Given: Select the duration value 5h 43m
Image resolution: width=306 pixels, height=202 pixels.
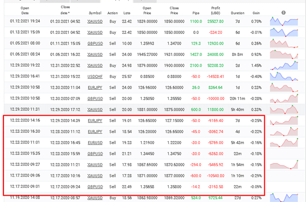Looking at the screenshot, I should click(237, 143).
